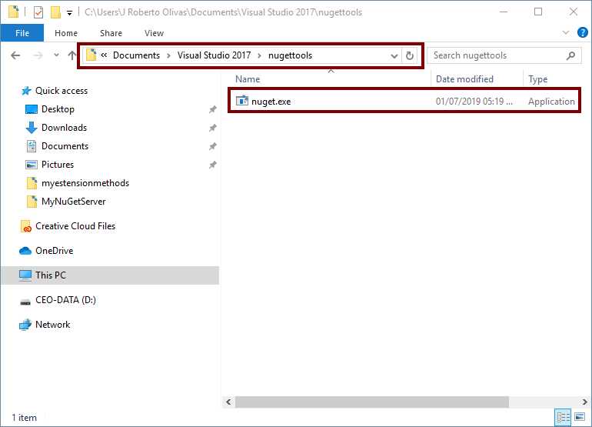Open Network in navigation pane
The width and height of the screenshot is (592, 427).
click(52, 325)
